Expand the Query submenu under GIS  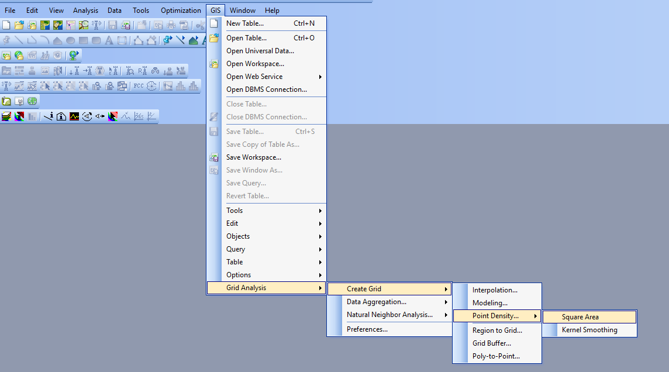[235, 249]
